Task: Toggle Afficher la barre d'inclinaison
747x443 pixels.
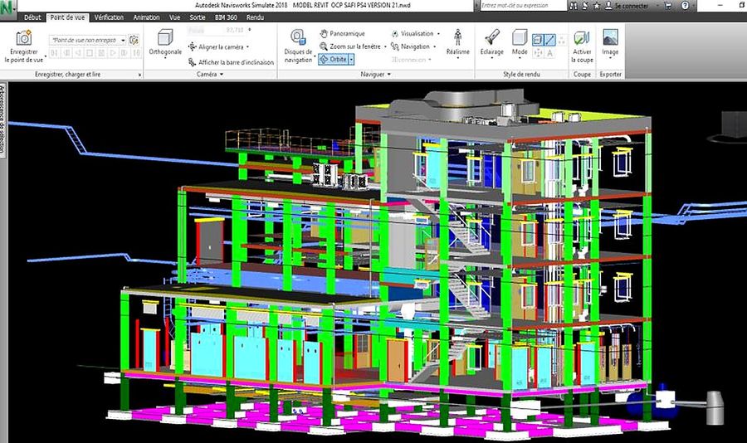Action: click(x=231, y=62)
